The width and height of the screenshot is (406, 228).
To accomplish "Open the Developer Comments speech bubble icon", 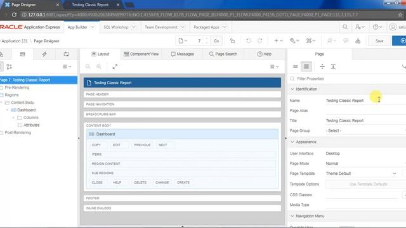I will (346, 41).
